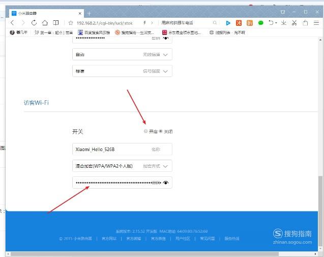Go back using the browser back arrow
Viewport: 324px width, 257px height.
(12, 23)
